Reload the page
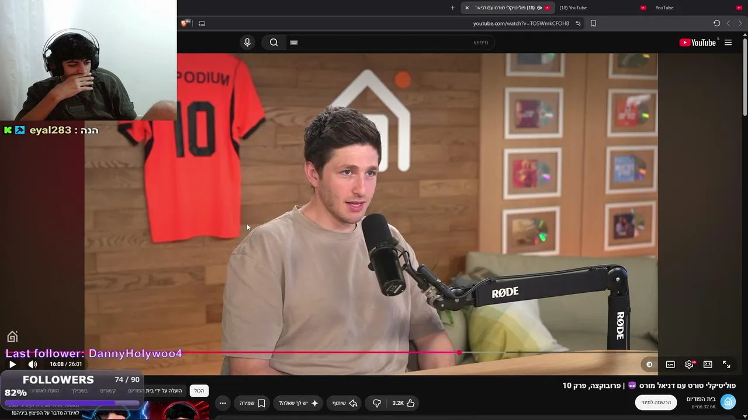 716,23
